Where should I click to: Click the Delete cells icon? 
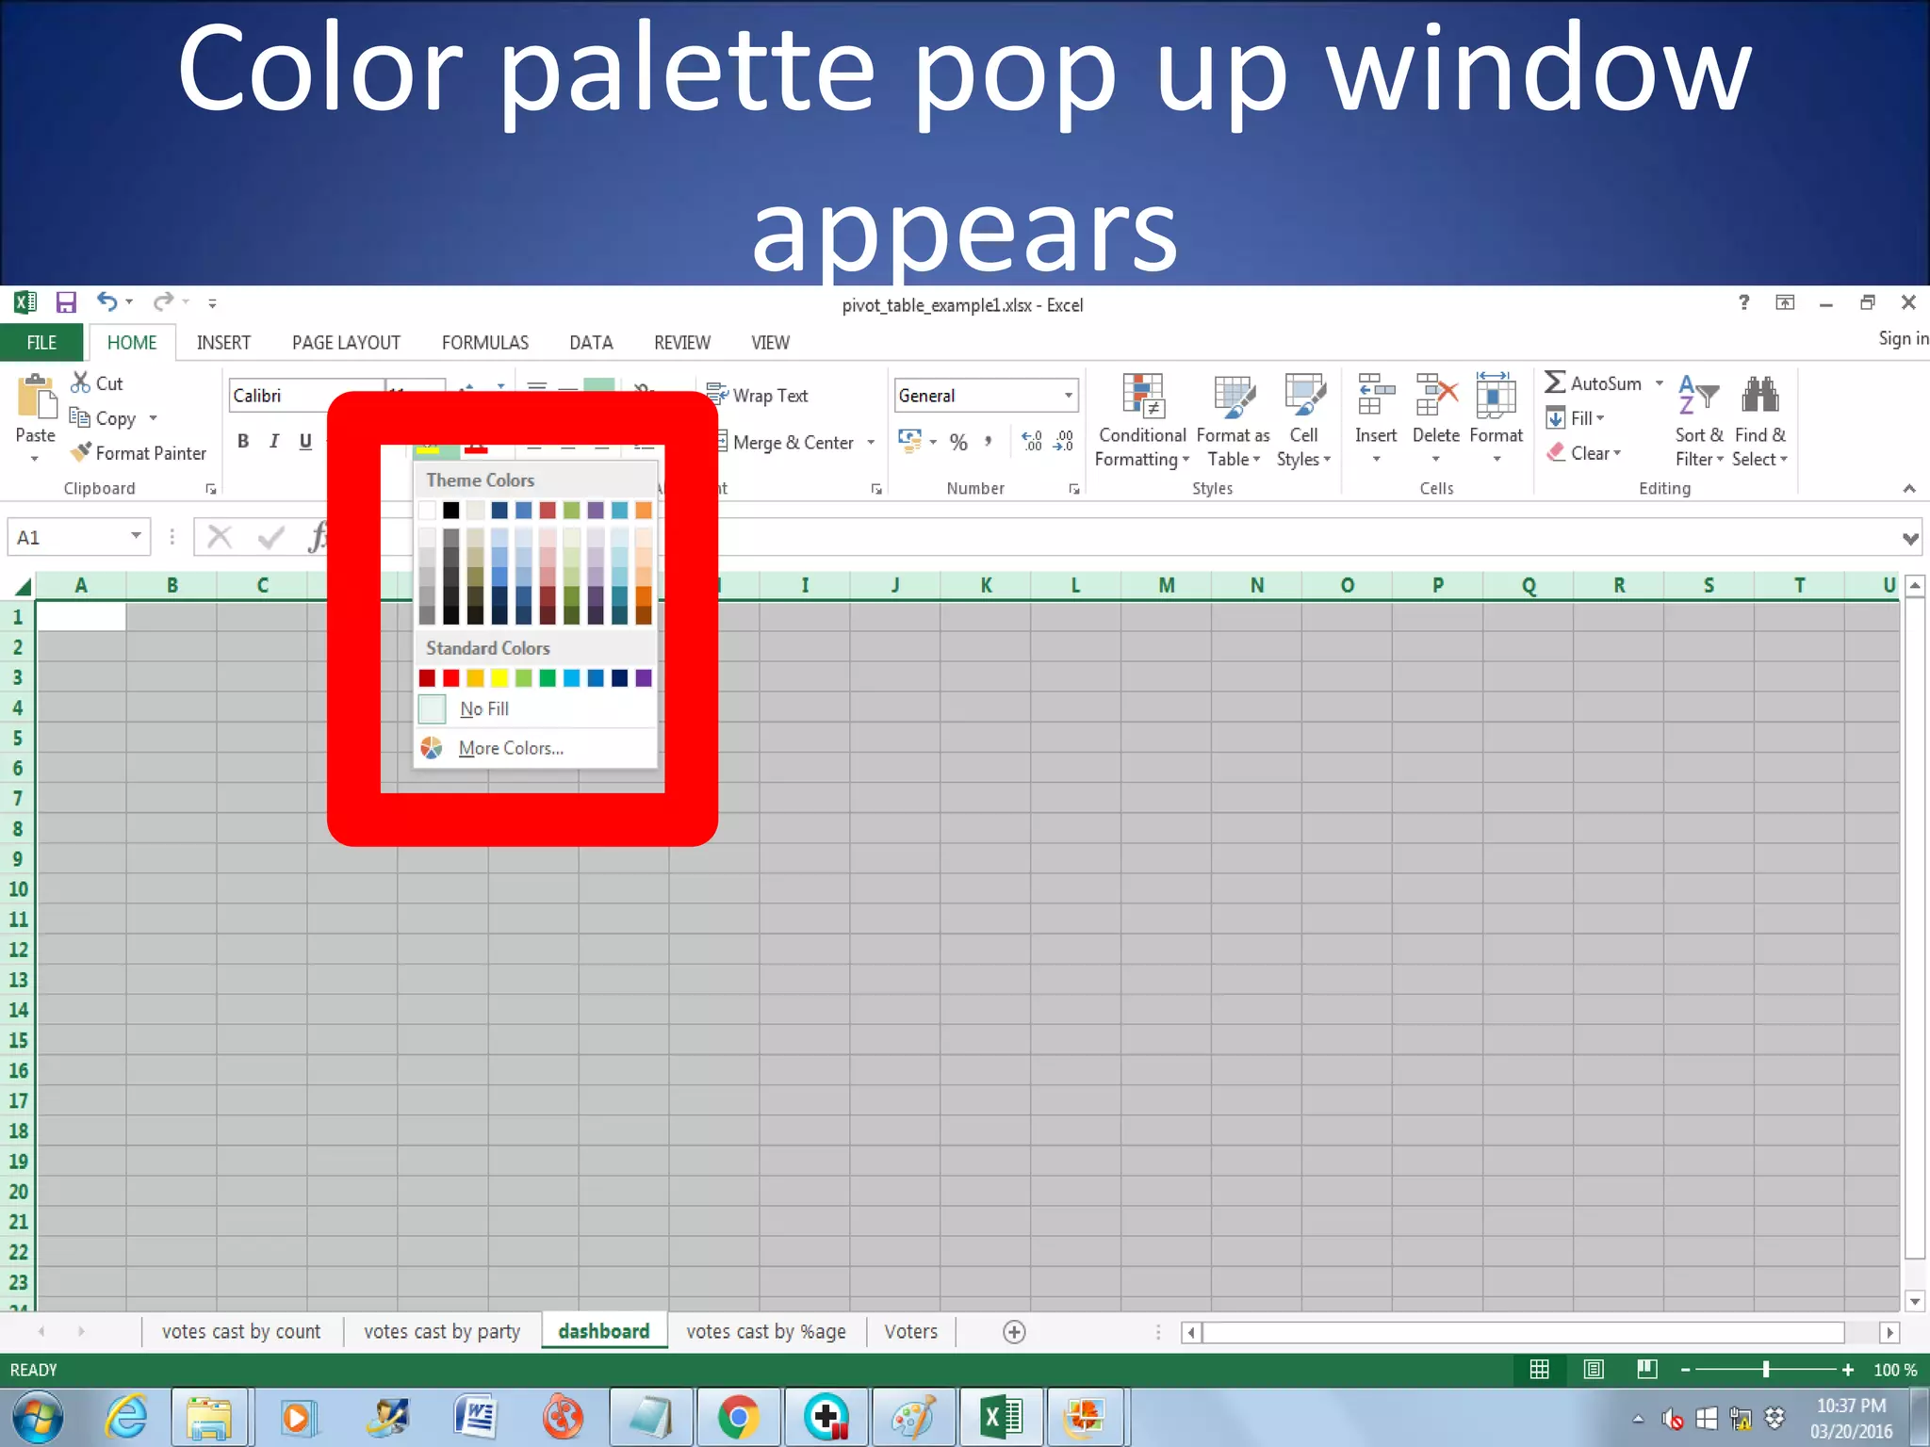[x=1436, y=395]
